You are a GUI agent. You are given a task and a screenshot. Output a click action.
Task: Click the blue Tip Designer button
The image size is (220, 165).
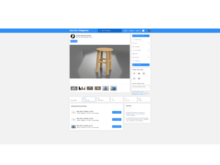click(141, 65)
